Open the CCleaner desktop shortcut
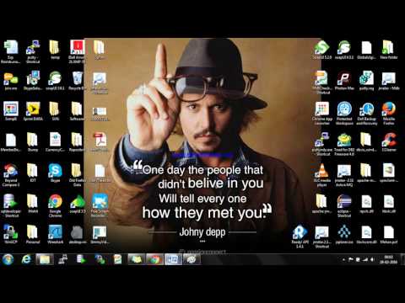This screenshot has width=405, height=303. click(389, 142)
